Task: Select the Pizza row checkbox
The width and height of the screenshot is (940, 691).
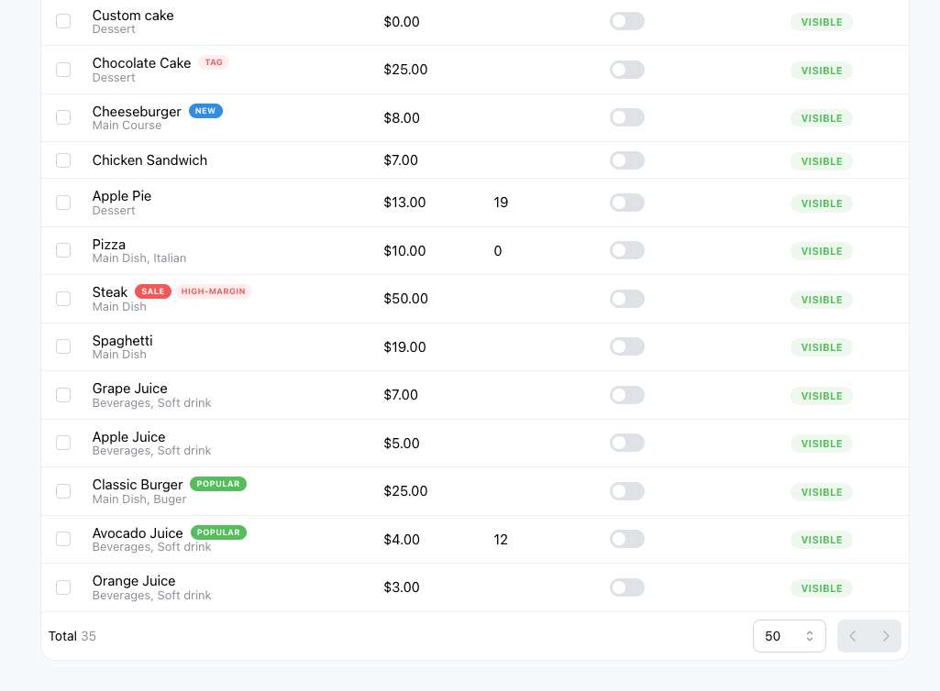Action: tap(63, 250)
